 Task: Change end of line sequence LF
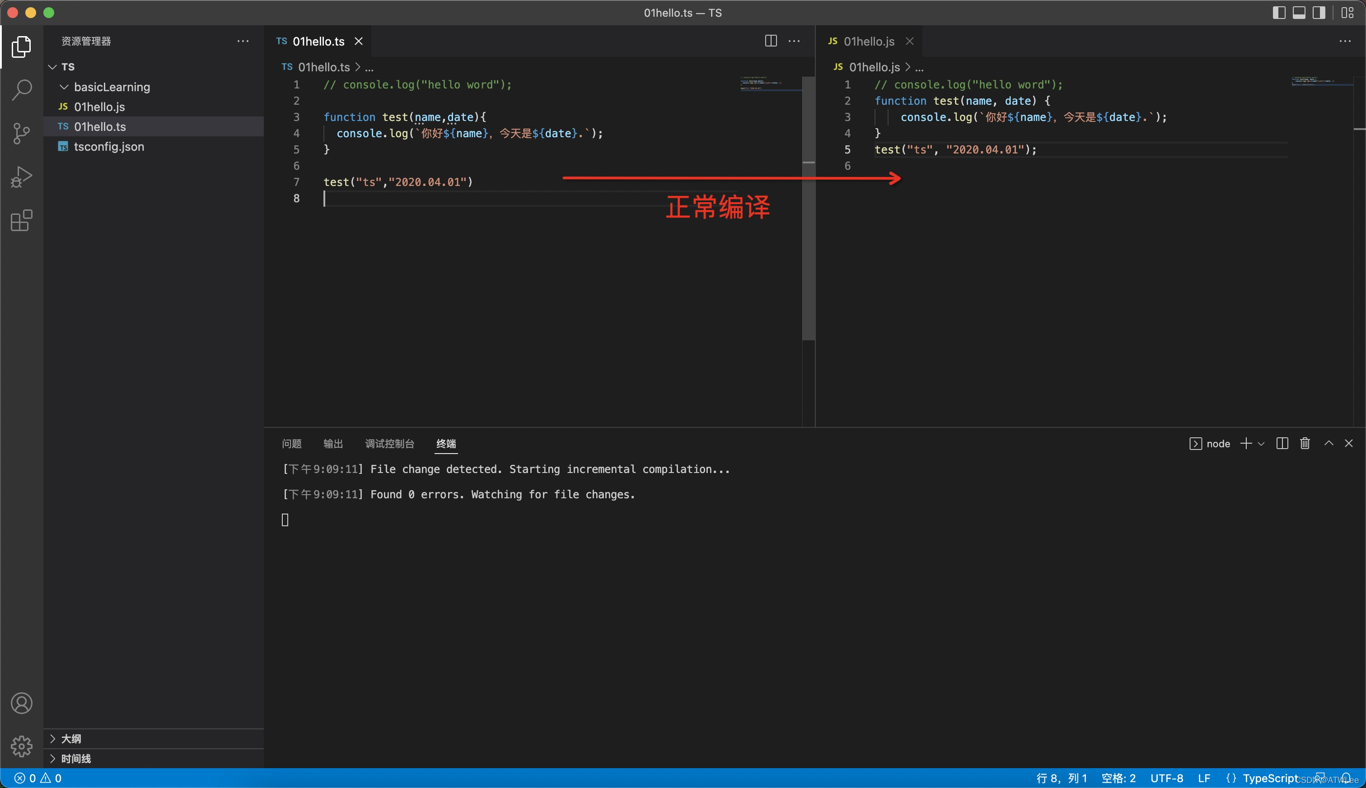(x=1204, y=778)
